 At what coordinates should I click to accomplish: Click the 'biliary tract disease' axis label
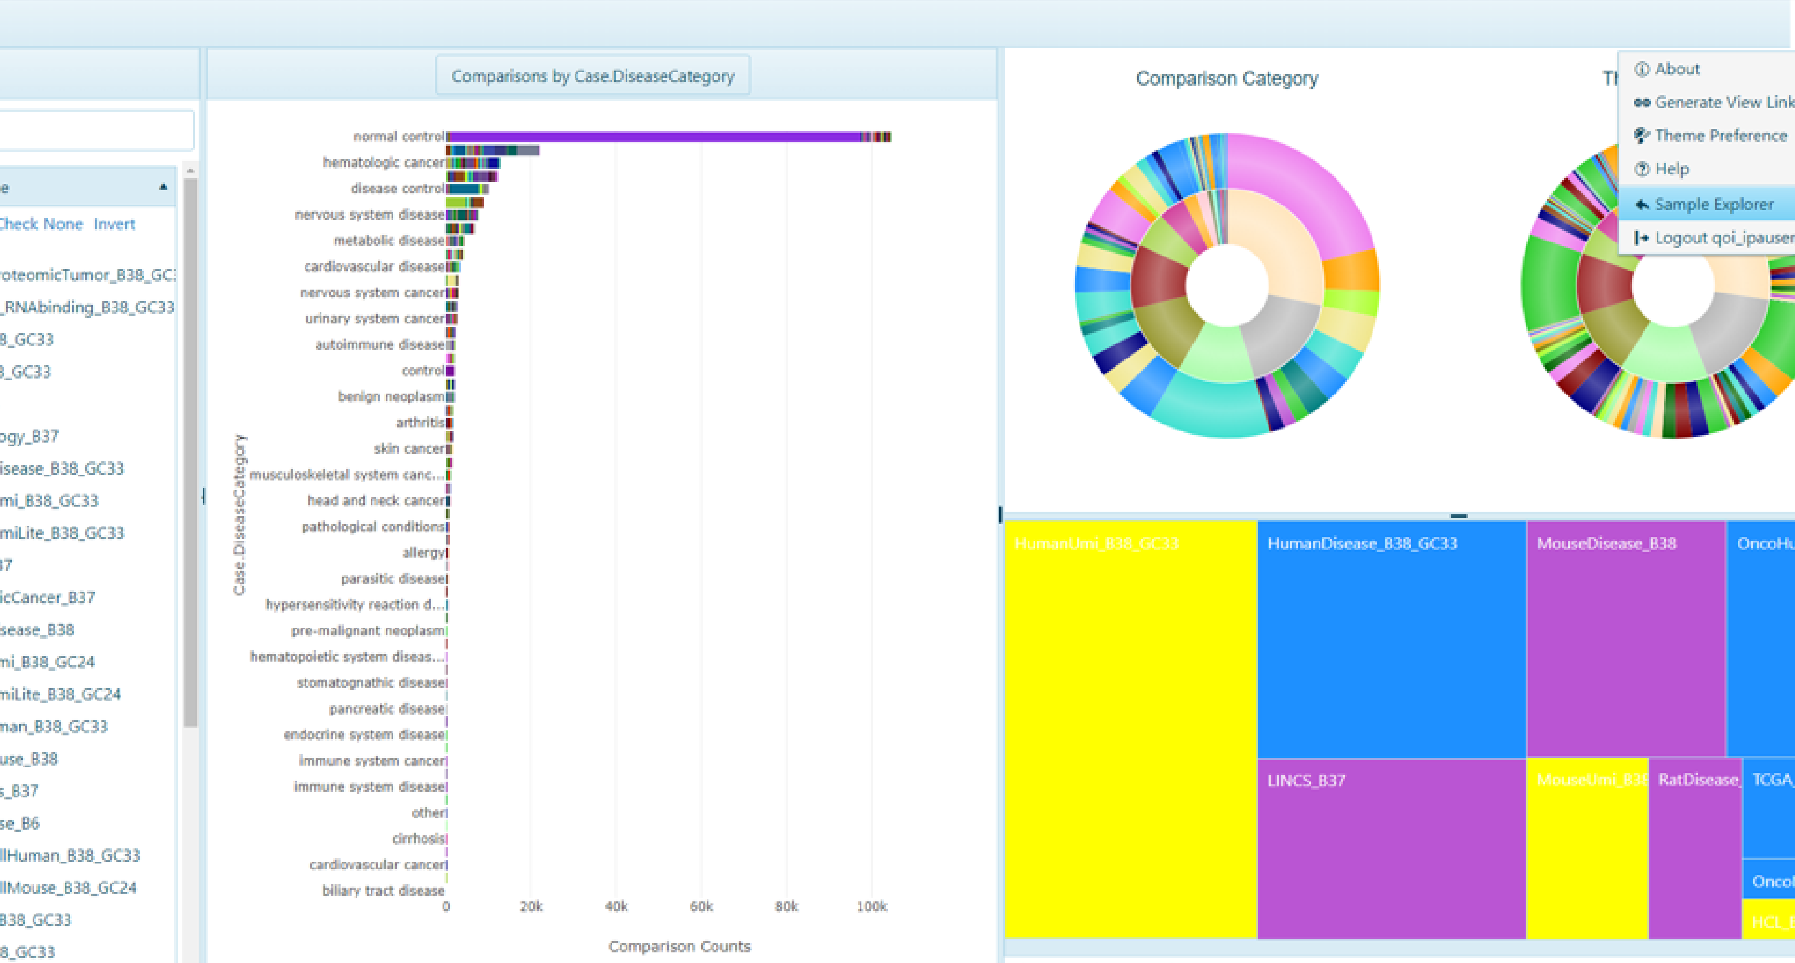point(383,890)
